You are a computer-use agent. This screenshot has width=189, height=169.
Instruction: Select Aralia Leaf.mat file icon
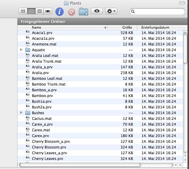point(28,55)
